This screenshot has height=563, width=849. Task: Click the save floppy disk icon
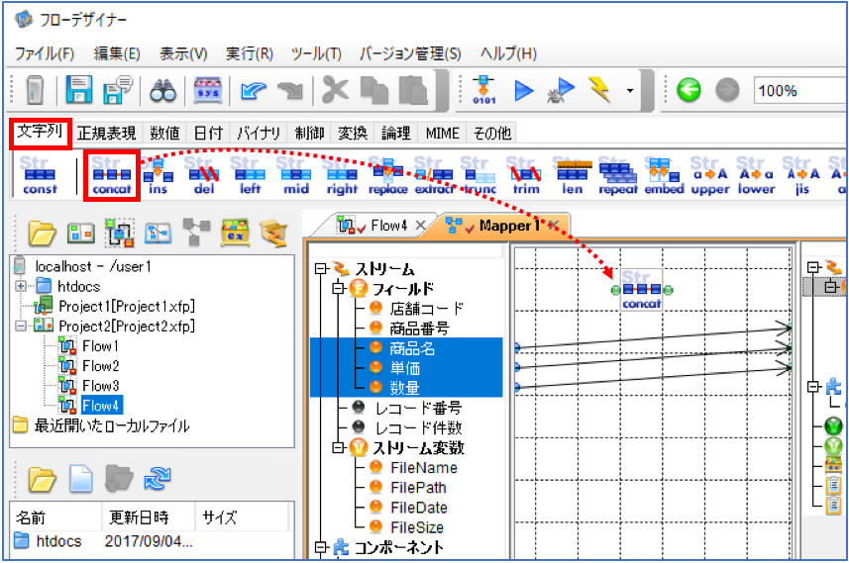[79, 90]
